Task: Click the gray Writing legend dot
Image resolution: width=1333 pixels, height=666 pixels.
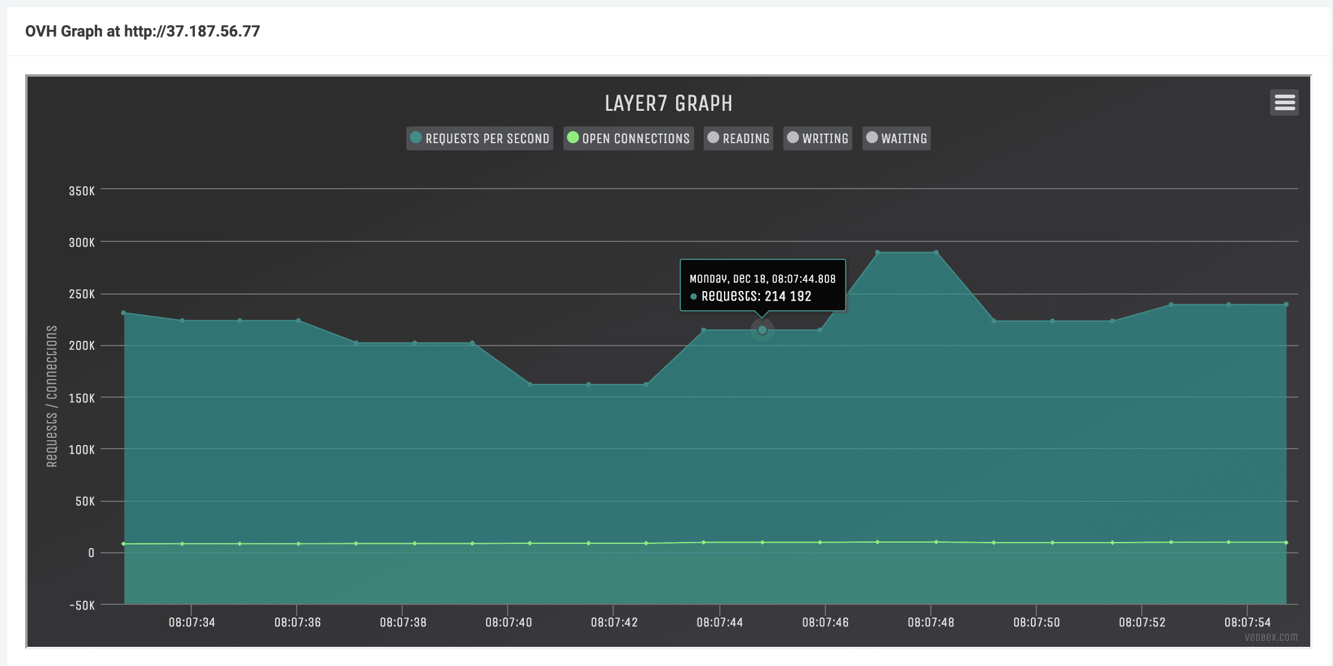Action: (793, 138)
